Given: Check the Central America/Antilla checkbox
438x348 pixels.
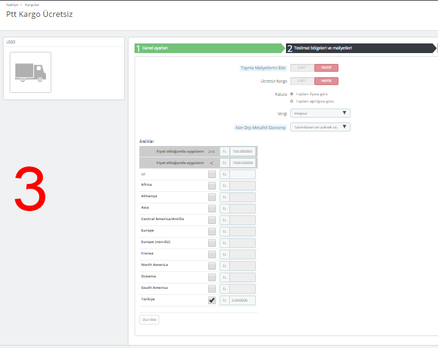Looking at the screenshot, I should tap(212, 220).
